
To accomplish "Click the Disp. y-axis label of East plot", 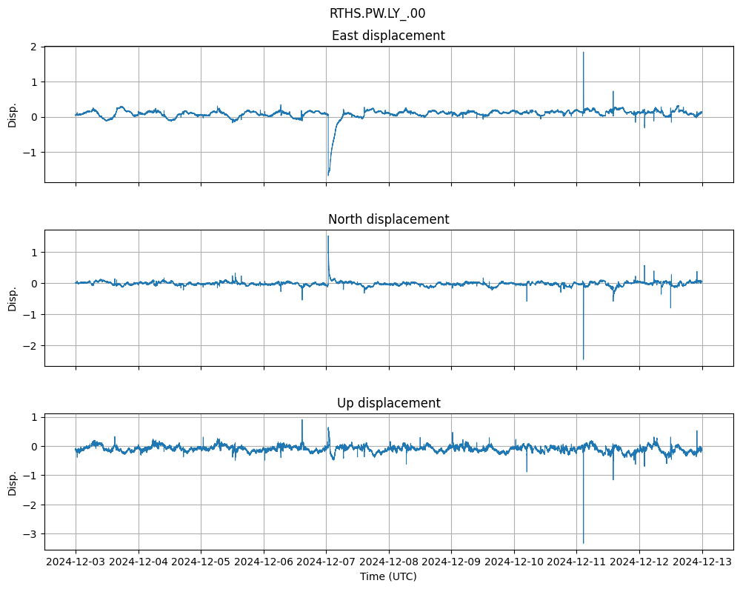I will pyautogui.click(x=13, y=114).
